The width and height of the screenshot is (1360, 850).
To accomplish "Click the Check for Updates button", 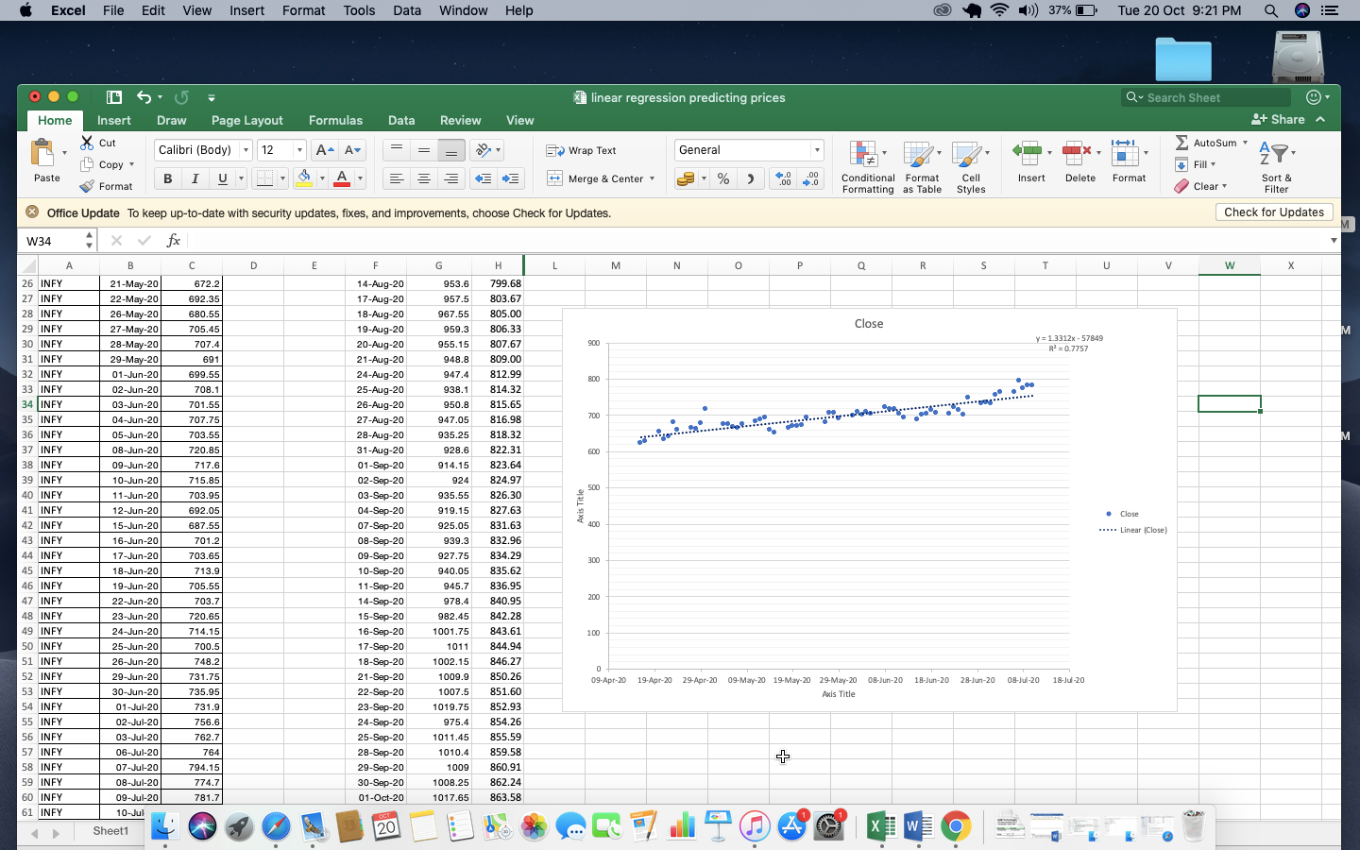I will pos(1274,212).
